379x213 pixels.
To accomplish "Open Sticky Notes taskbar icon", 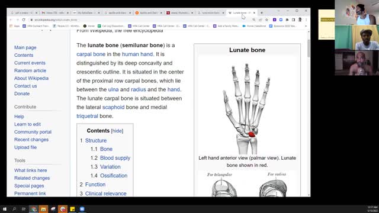I will [72, 209].
